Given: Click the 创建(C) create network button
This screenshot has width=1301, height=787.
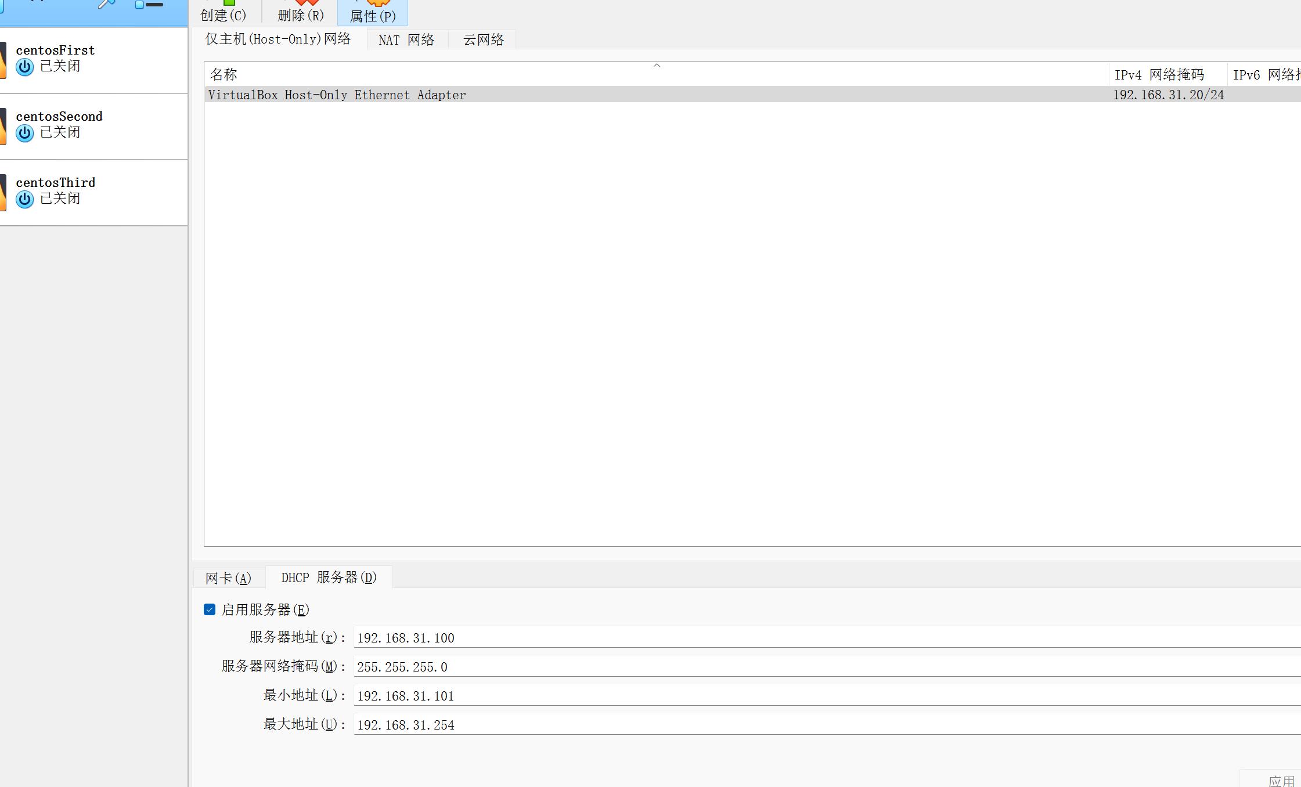Looking at the screenshot, I should point(224,14).
